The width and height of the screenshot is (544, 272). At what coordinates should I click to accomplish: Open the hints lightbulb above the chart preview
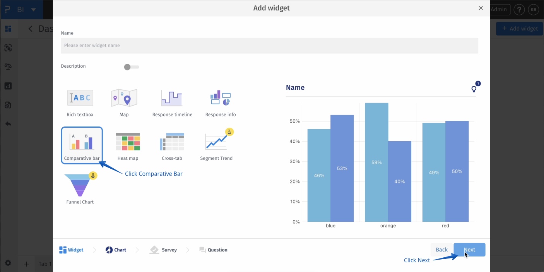coord(474,89)
